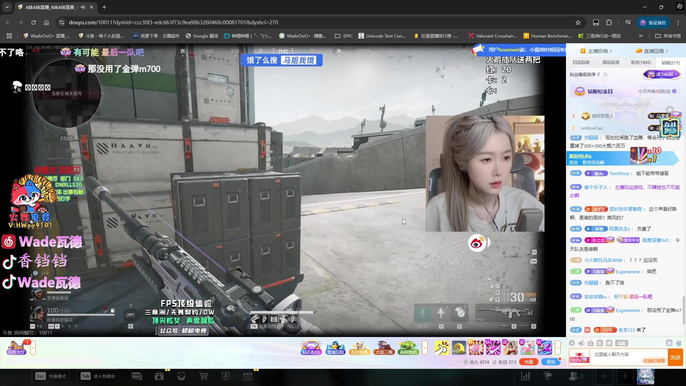Bookmark this page with the star icon
686x386 pixels.
point(578,23)
